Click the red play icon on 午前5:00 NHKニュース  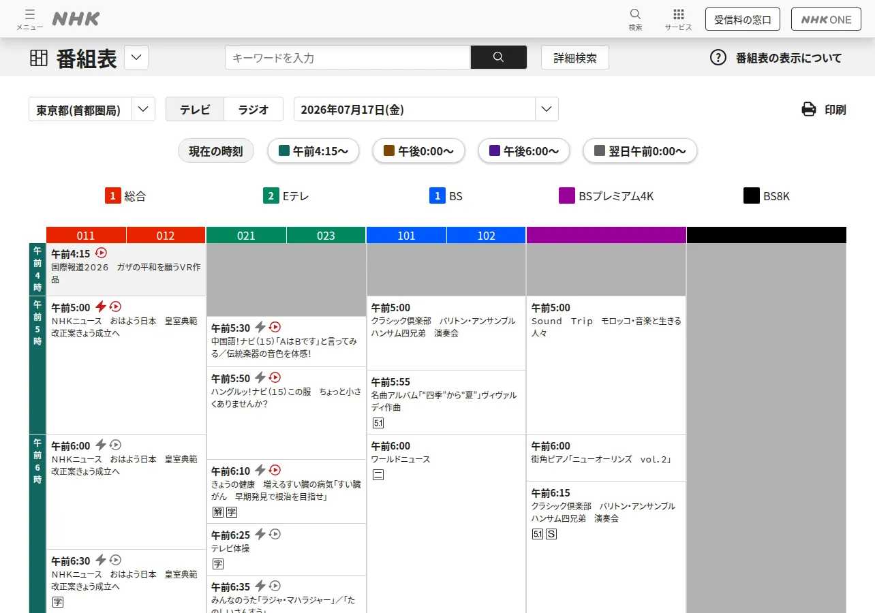[116, 306]
